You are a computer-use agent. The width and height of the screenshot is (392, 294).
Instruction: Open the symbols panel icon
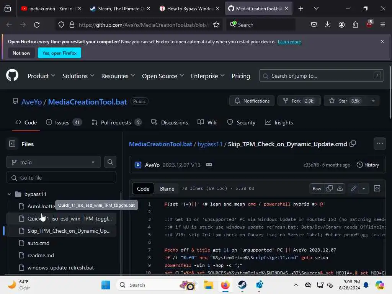point(377,188)
